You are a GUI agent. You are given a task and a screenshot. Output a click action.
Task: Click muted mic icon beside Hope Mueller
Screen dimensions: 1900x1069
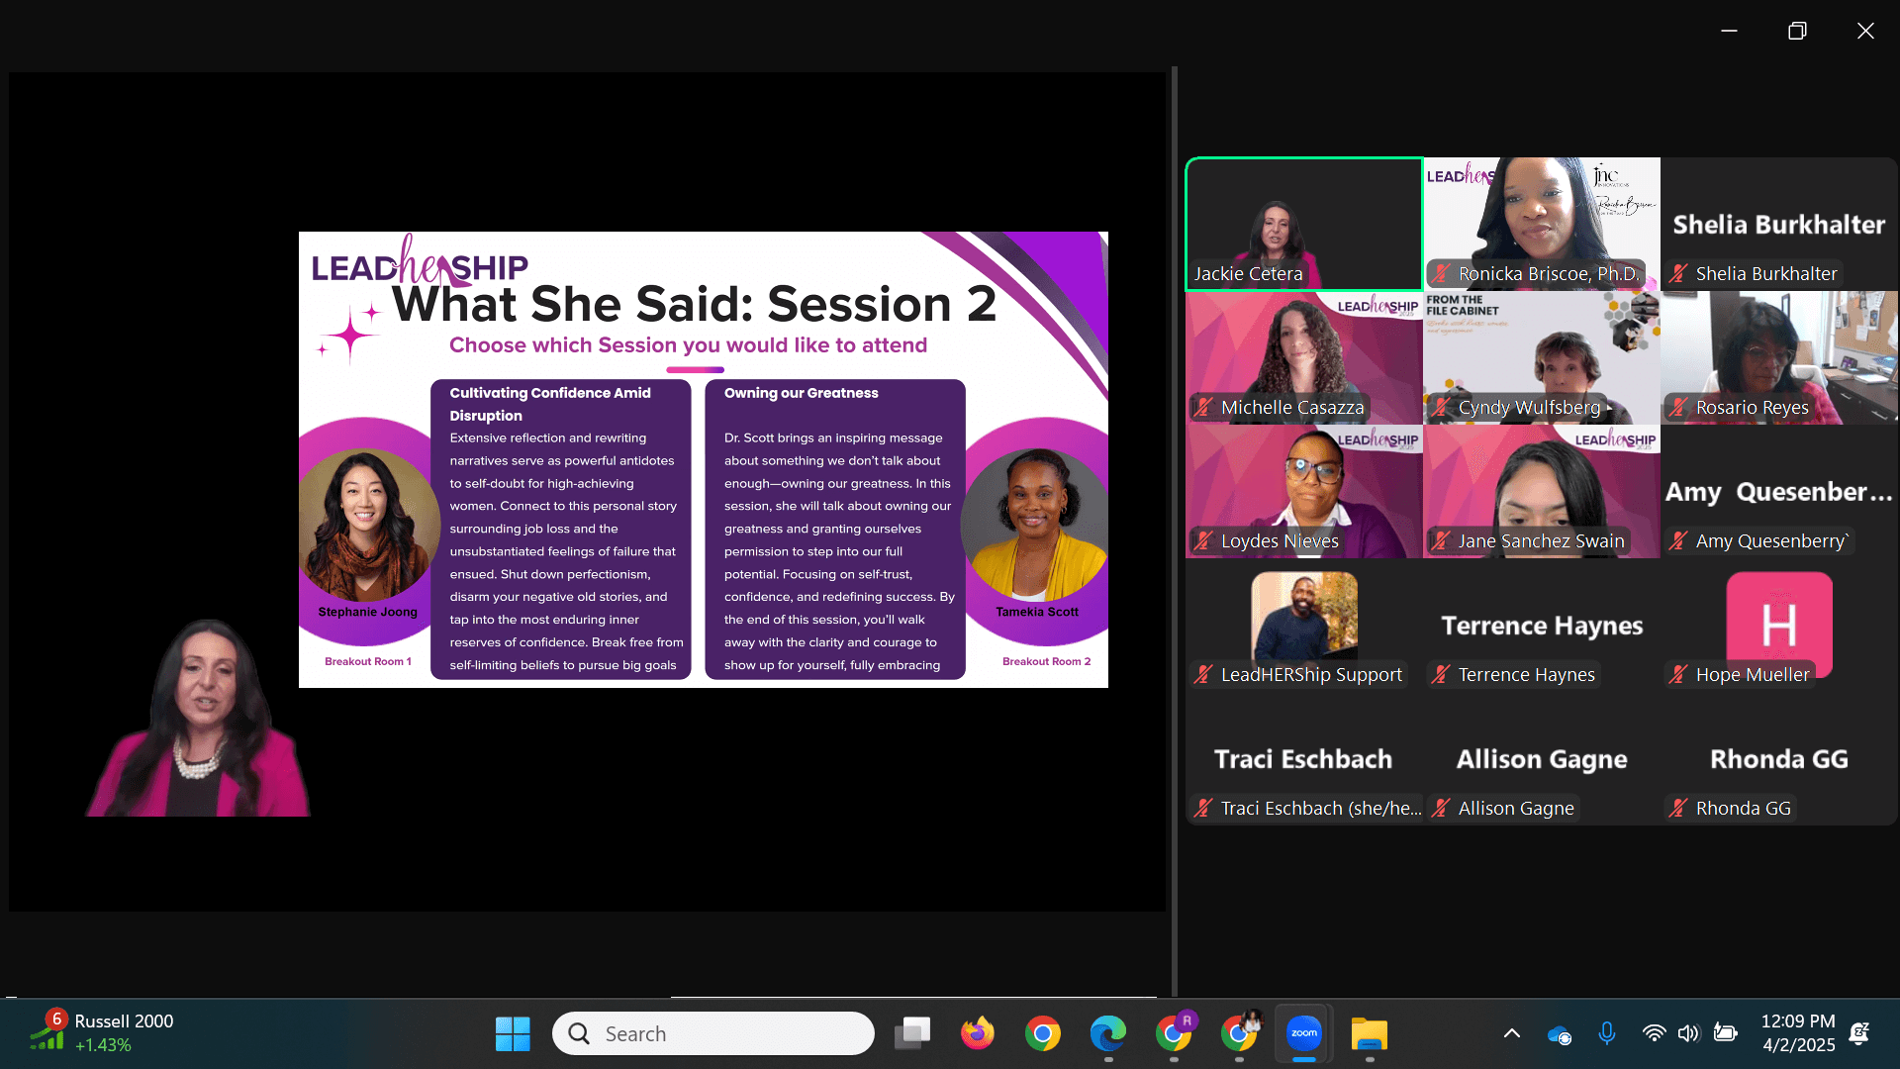tap(1678, 674)
